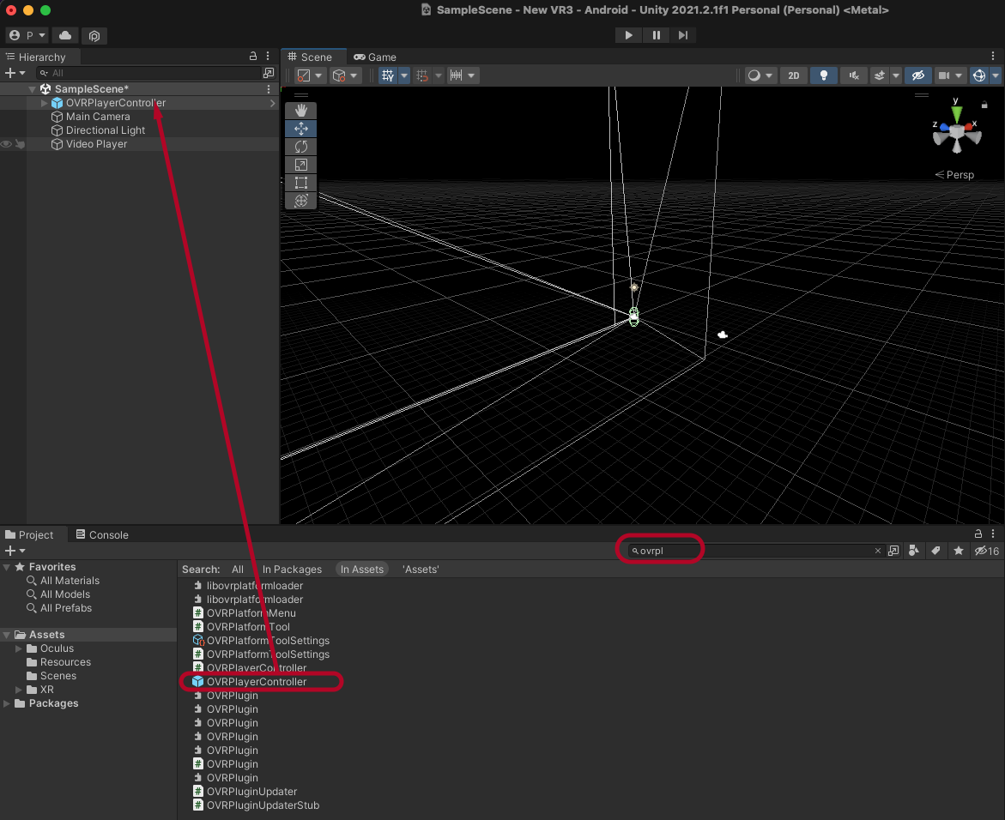Select the Rect tool
The image size is (1005, 820).
tap(300, 183)
